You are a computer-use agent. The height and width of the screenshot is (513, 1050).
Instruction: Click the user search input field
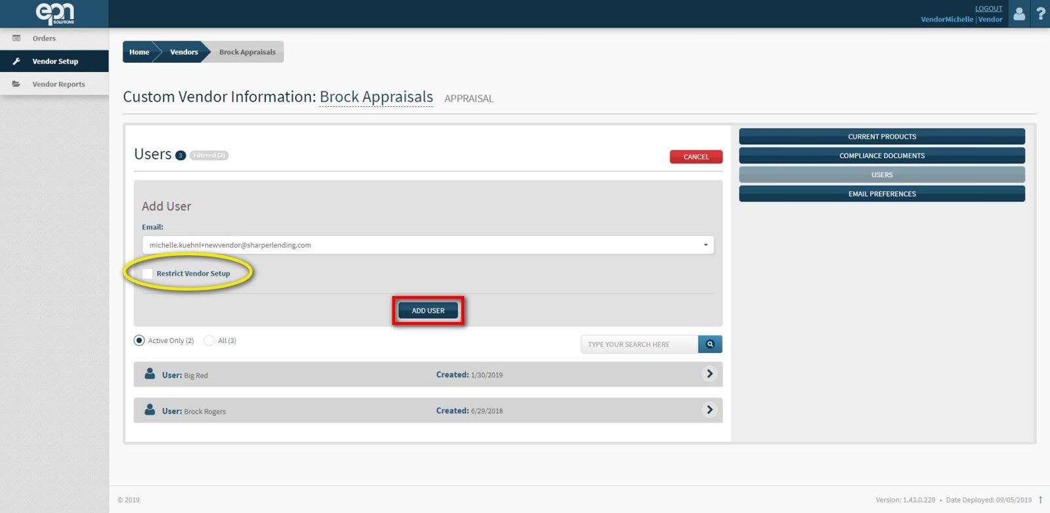pos(639,344)
